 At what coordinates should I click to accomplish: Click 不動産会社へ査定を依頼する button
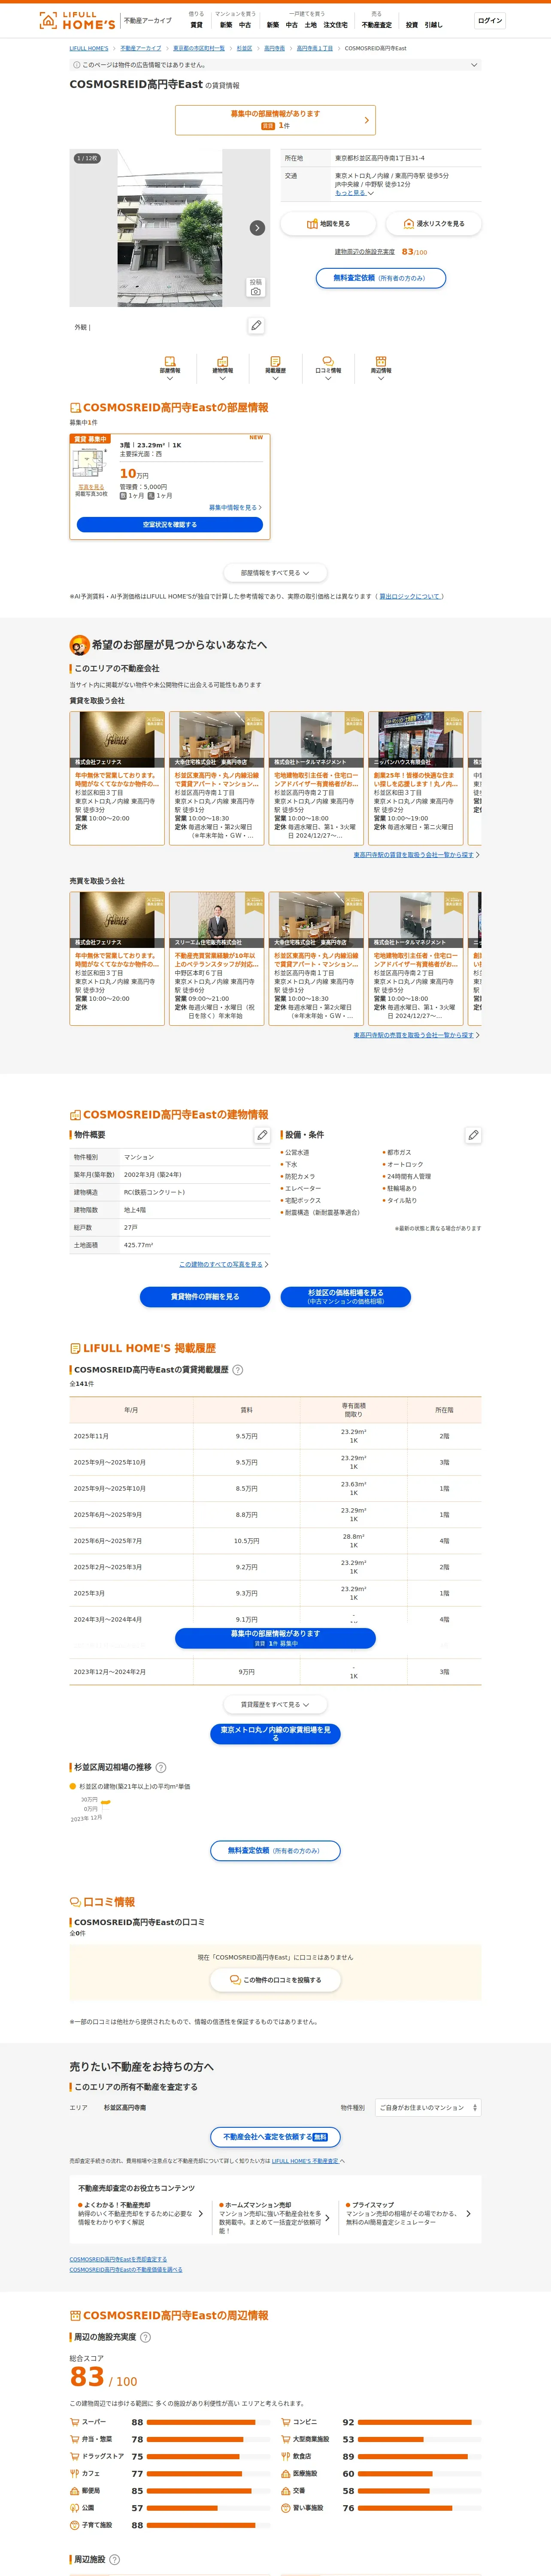[275, 2137]
